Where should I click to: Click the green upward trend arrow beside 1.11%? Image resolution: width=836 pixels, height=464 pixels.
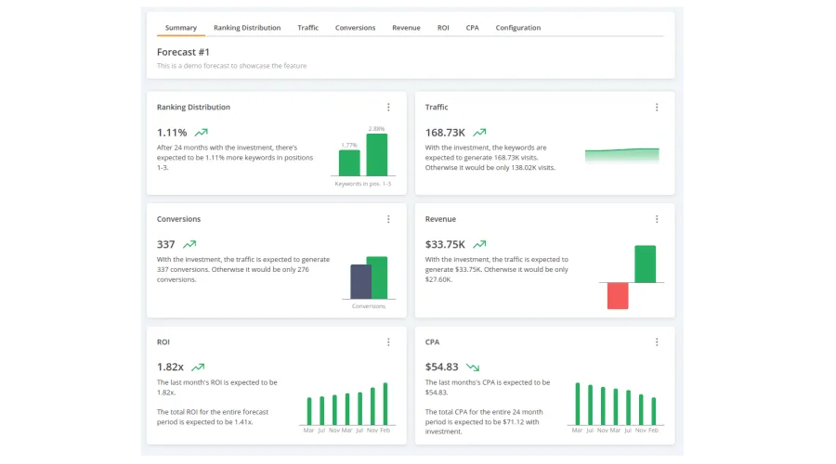[x=202, y=133]
